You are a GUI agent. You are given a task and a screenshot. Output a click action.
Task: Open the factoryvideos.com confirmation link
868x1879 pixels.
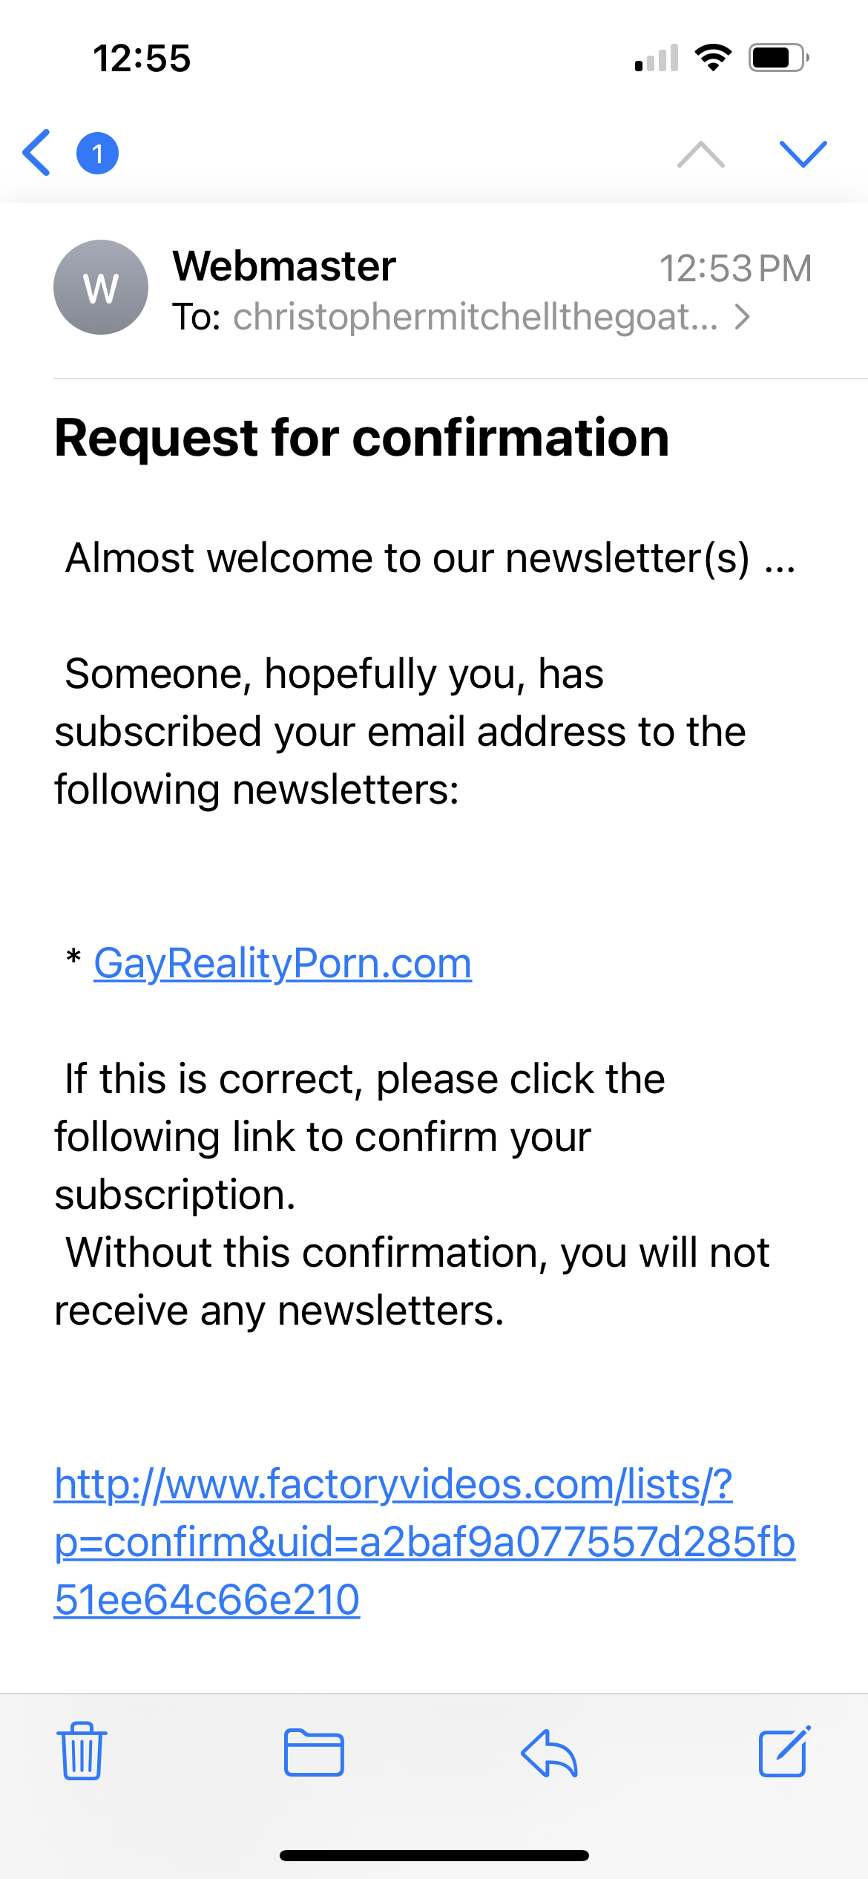424,1541
